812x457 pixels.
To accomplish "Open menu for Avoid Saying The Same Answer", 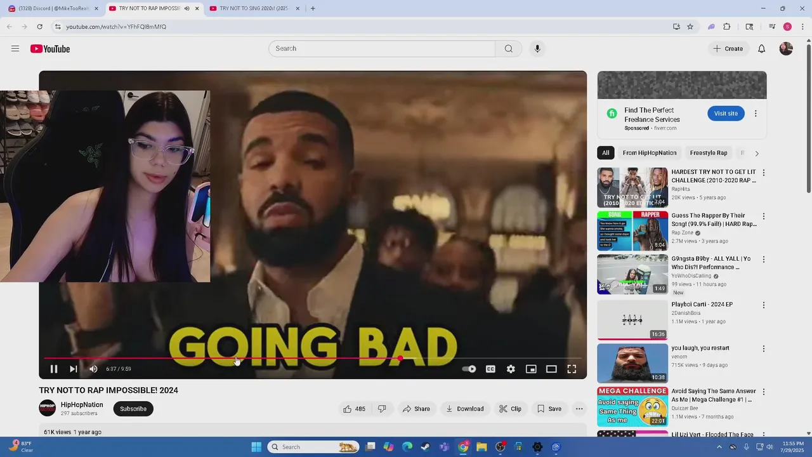I will [764, 392].
